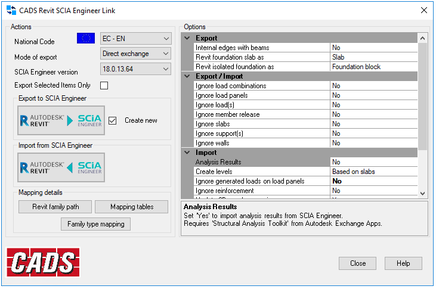The height and width of the screenshot is (289, 436).
Task: Click the No value for Analysis Results
Action: 374,162
